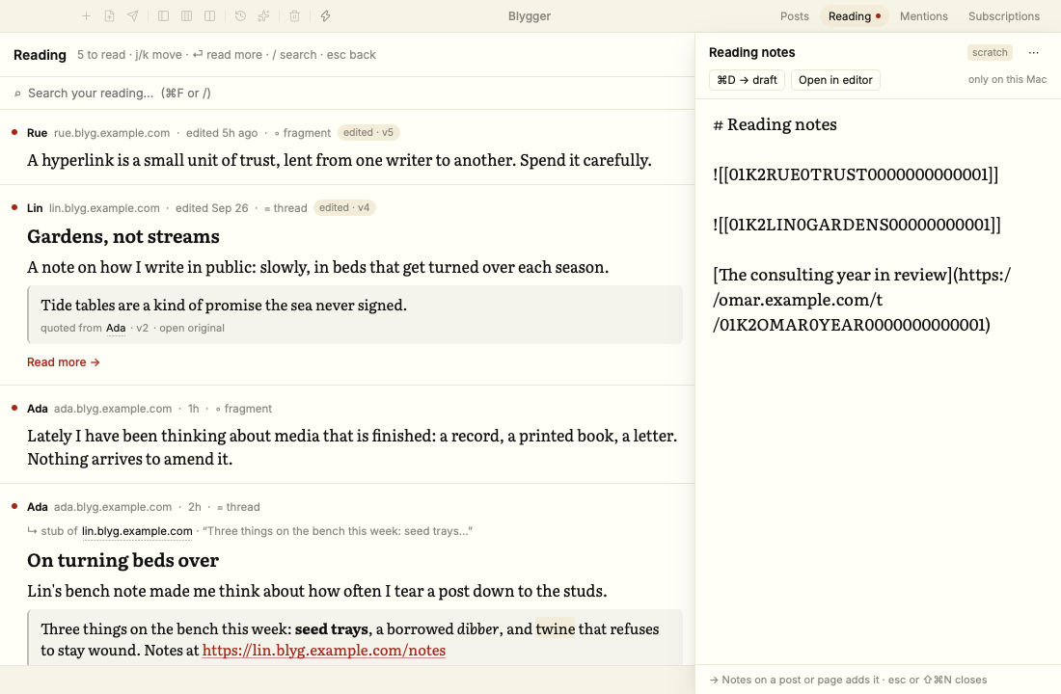The width and height of the screenshot is (1061, 694).
Task: Open the https://lin.blyg.example.com/notes hyperlink
Action: [x=323, y=651]
